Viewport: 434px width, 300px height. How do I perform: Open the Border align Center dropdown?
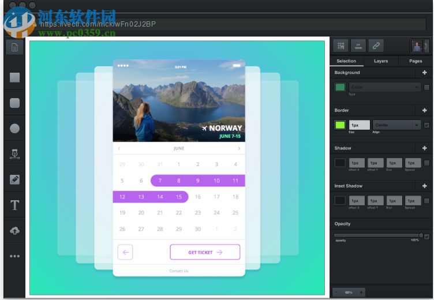click(396, 125)
